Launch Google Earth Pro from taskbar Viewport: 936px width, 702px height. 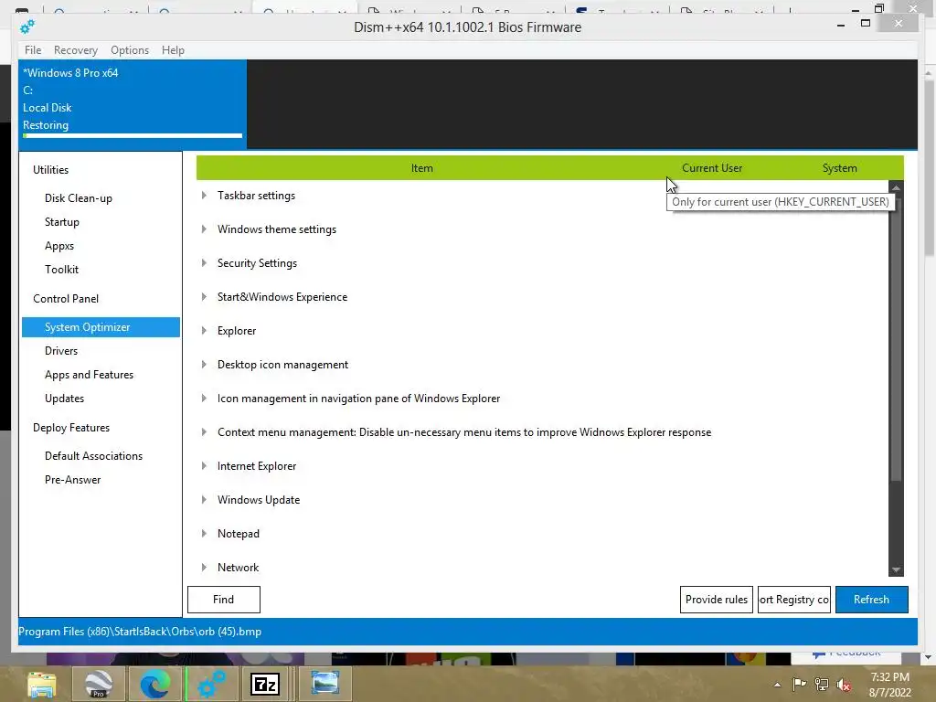click(x=99, y=684)
